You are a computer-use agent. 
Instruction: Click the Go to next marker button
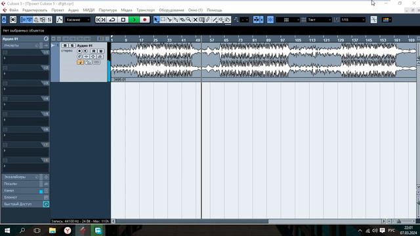click(104, 20)
